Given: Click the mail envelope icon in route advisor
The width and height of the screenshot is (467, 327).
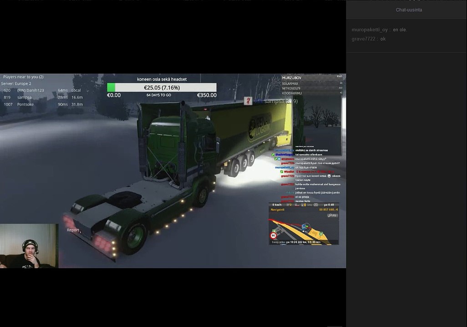Looking at the screenshot, I should [x=316, y=205].
